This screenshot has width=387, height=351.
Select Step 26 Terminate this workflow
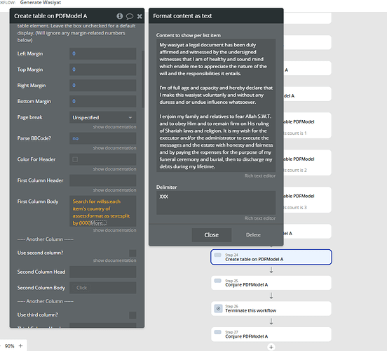coord(271,308)
